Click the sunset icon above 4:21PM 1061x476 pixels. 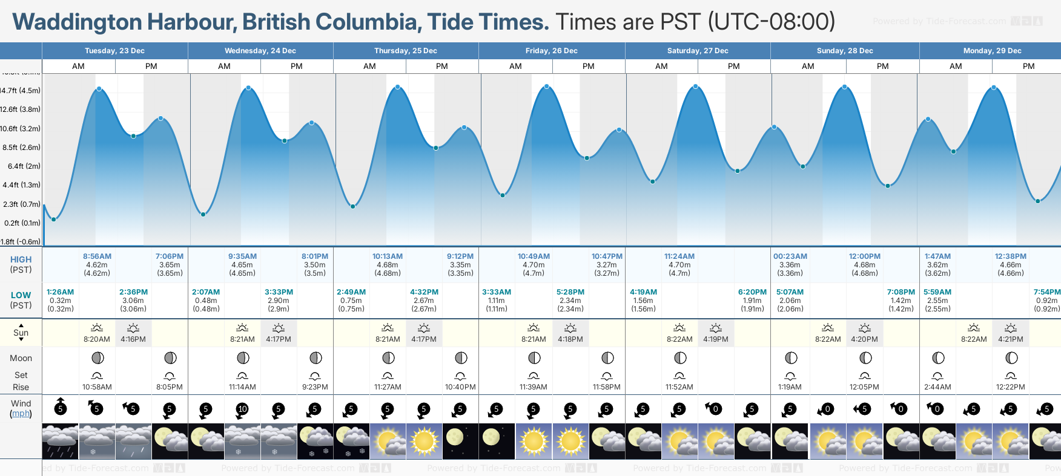point(1011,328)
